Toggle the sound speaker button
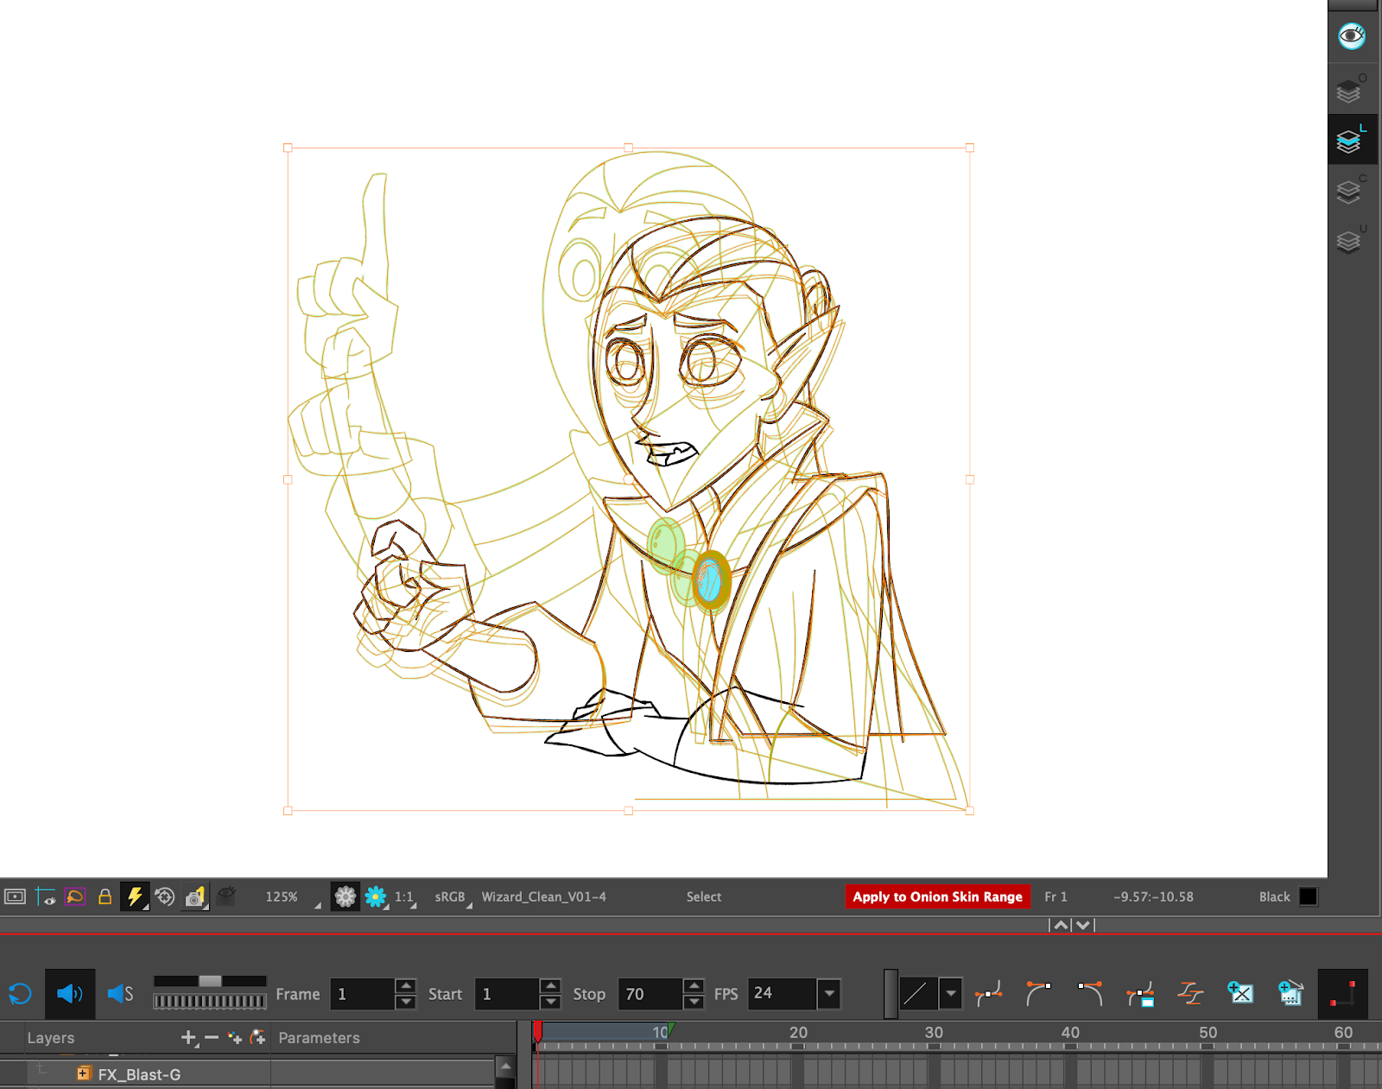1382x1089 pixels. [70, 994]
